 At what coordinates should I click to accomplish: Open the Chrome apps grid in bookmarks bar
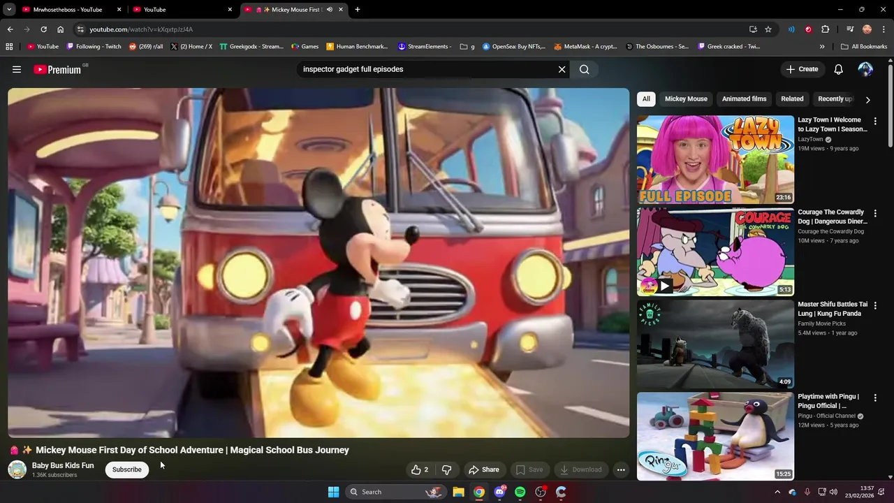[9, 47]
